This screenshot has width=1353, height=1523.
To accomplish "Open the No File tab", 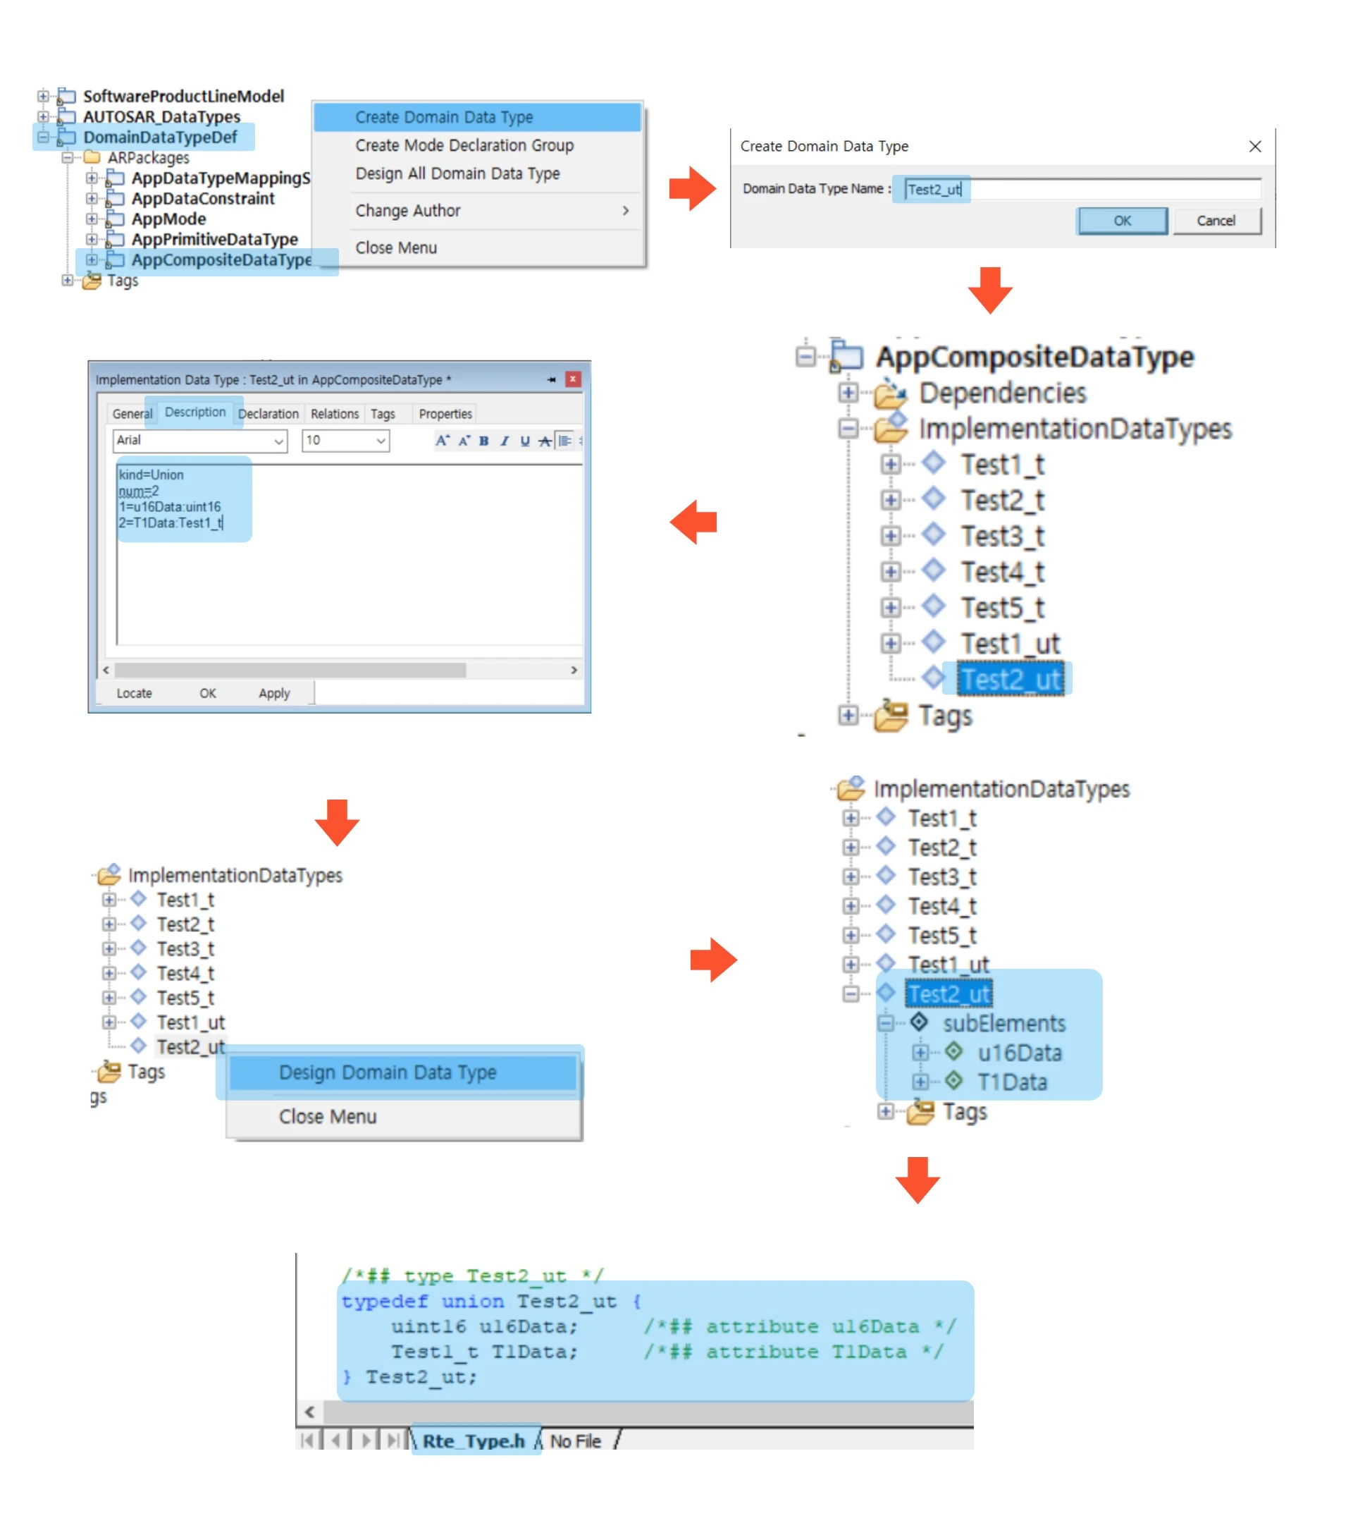I will click(x=576, y=1441).
